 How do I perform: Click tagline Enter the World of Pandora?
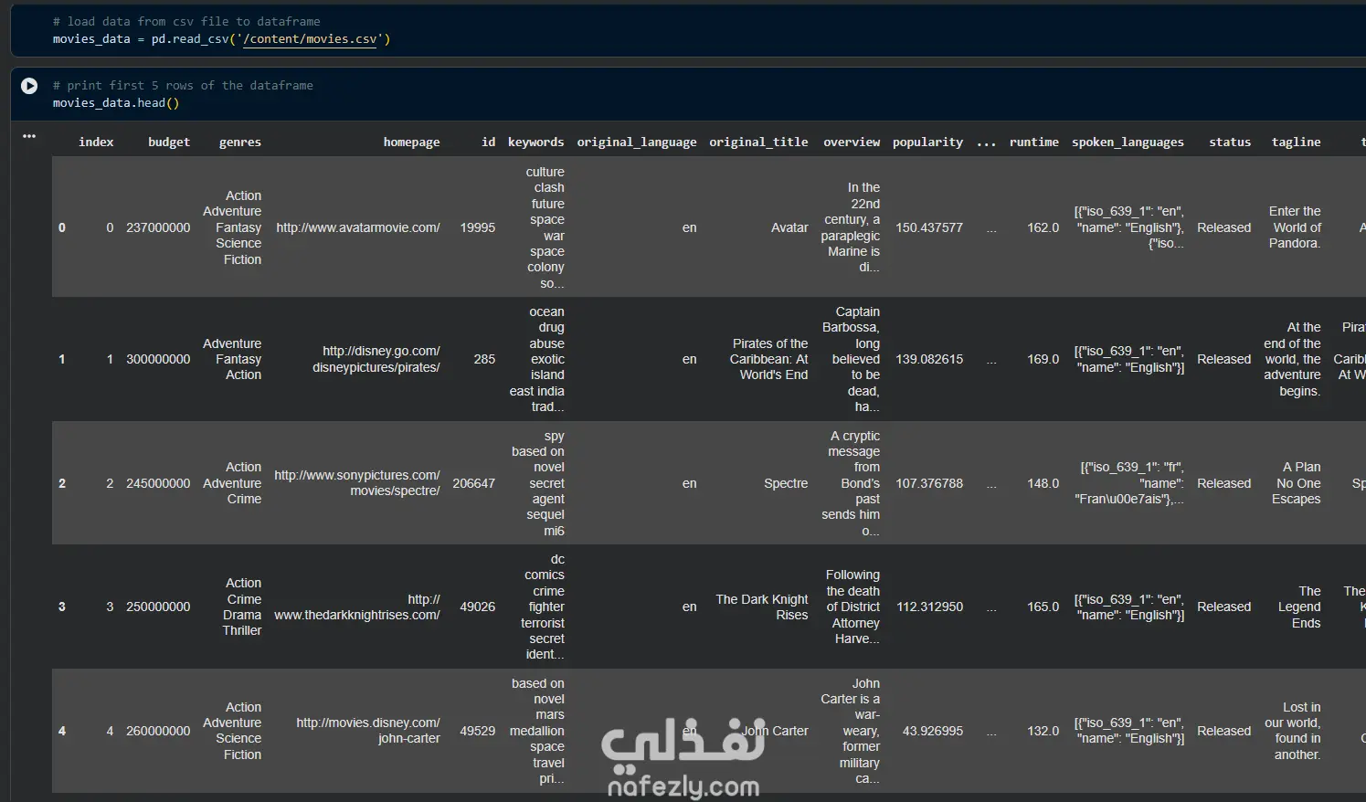pyautogui.click(x=1295, y=227)
